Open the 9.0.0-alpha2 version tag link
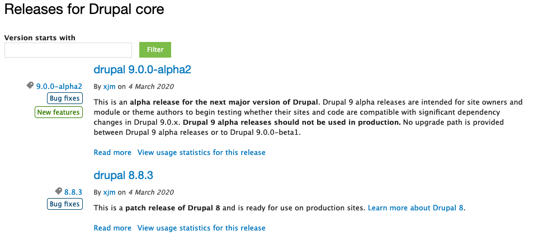This screenshot has height=240, width=538. click(59, 87)
